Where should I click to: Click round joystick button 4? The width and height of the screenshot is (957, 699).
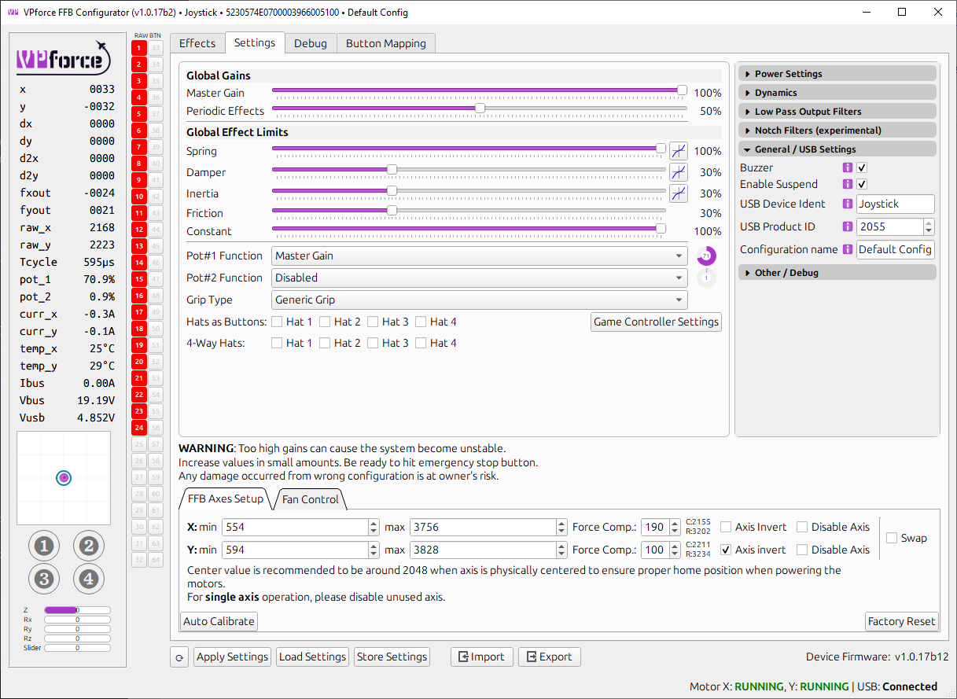[x=89, y=579]
